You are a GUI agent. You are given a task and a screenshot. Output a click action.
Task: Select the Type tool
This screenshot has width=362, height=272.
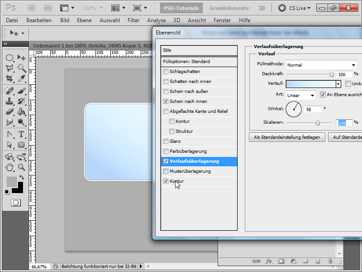tap(21, 134)
